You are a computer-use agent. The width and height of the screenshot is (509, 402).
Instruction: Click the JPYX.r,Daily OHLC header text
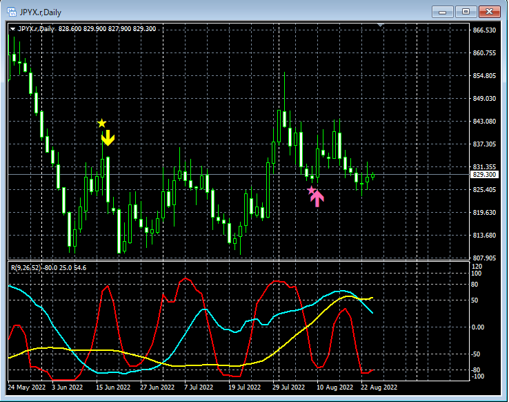click(87, 28)
